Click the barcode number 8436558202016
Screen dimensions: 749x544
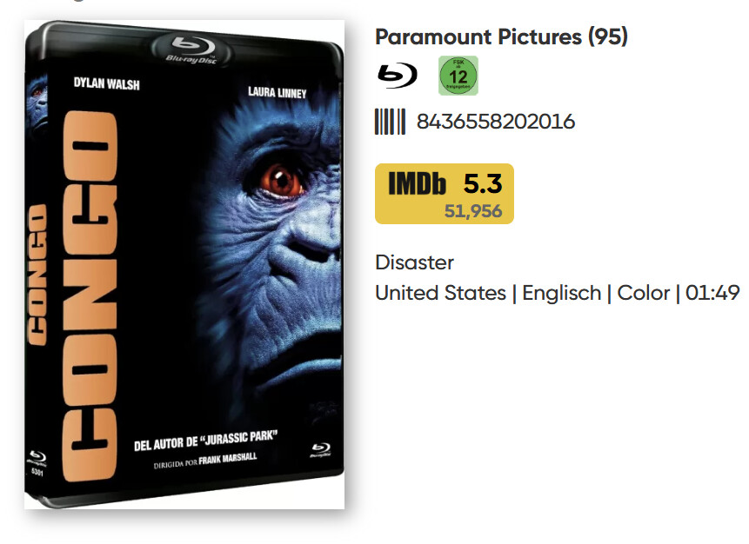click(495, 122)
